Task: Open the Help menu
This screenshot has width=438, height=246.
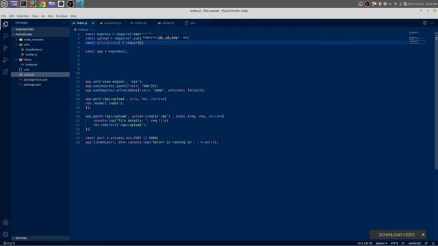Action: coord(73,16)
